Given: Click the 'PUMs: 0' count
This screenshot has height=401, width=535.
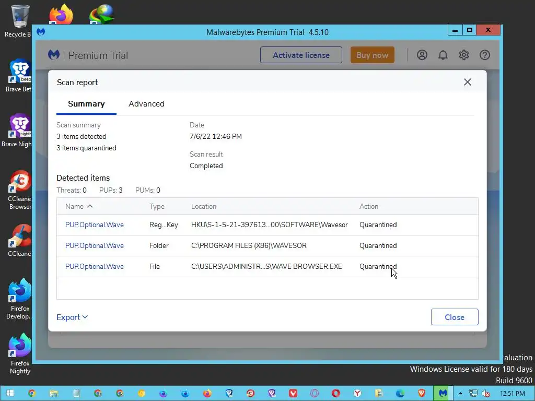Looking at the screenshot, I should pos(148,190).
